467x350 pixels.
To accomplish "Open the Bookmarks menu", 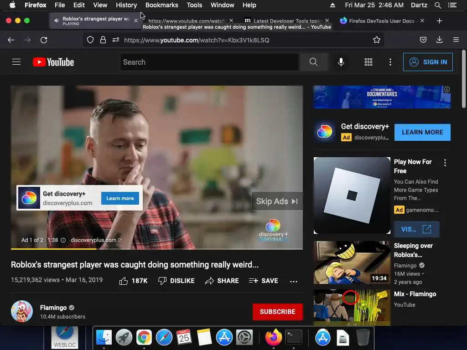I will (162, 5).
